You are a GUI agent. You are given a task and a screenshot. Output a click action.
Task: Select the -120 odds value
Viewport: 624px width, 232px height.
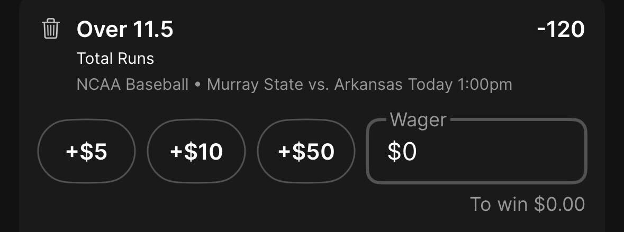click(x=560, y=30)
